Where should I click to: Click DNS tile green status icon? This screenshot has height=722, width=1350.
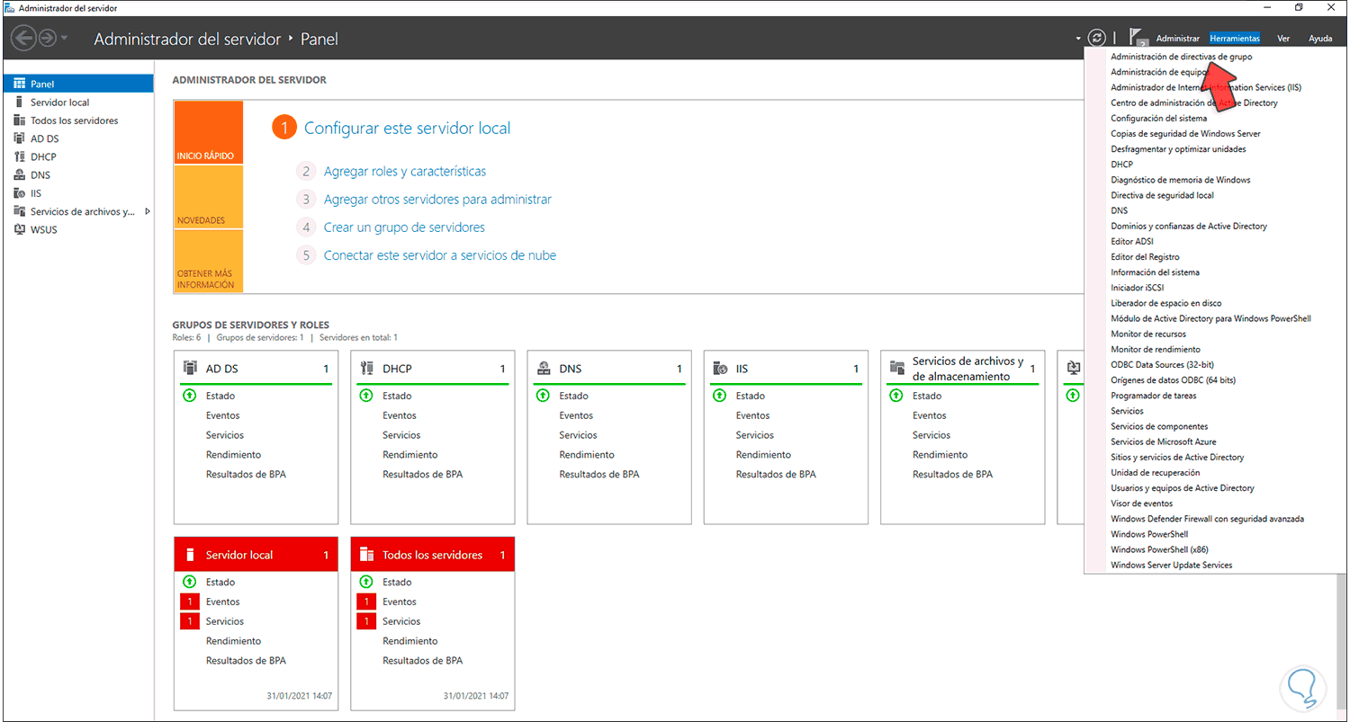[543, 396]
